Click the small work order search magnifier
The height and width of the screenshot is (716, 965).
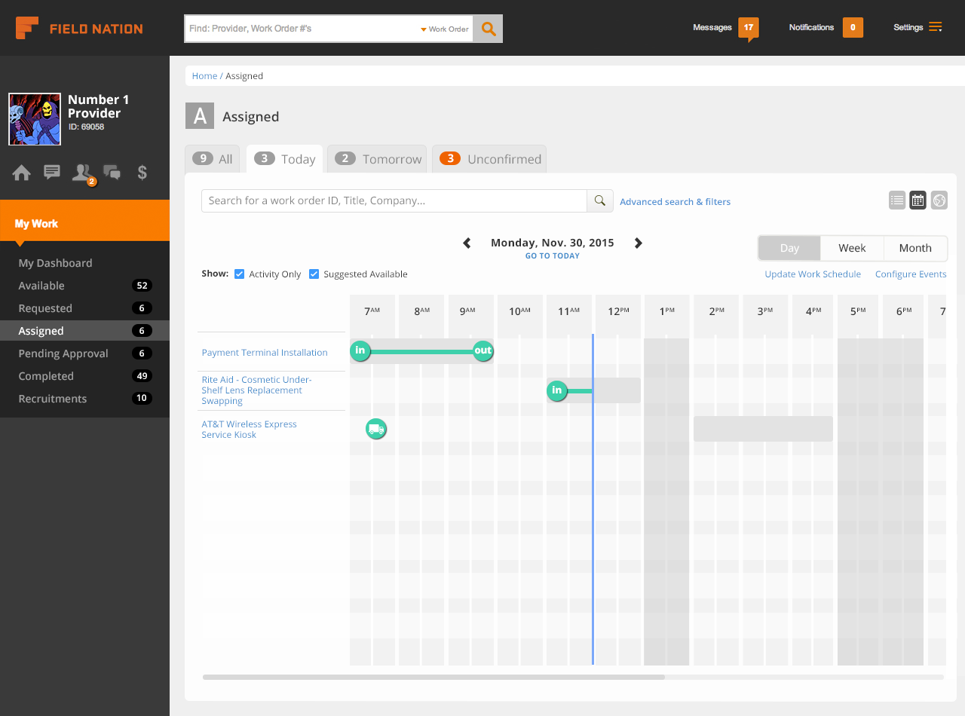(599, 200)
